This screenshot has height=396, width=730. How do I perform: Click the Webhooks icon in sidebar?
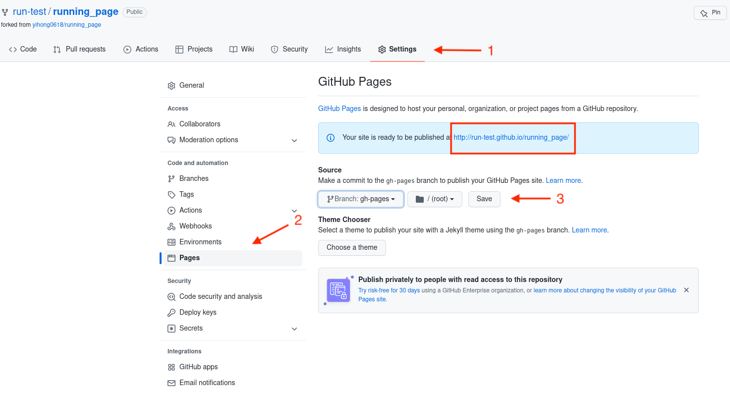[x=171, y=226]
